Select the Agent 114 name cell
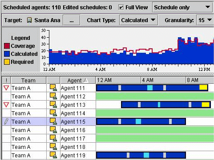Screen dimensions: 214x160 78,113
